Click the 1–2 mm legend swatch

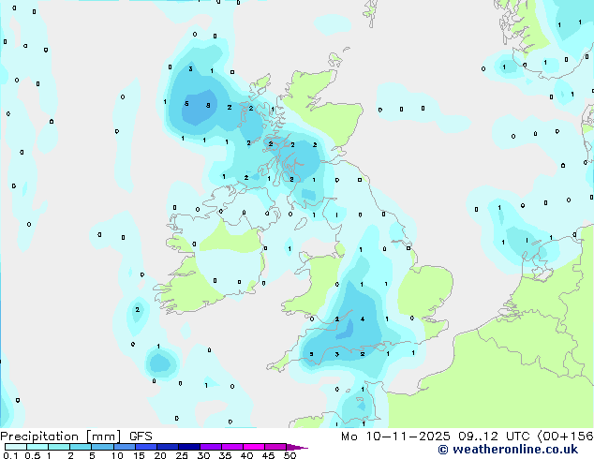[59, 447]
